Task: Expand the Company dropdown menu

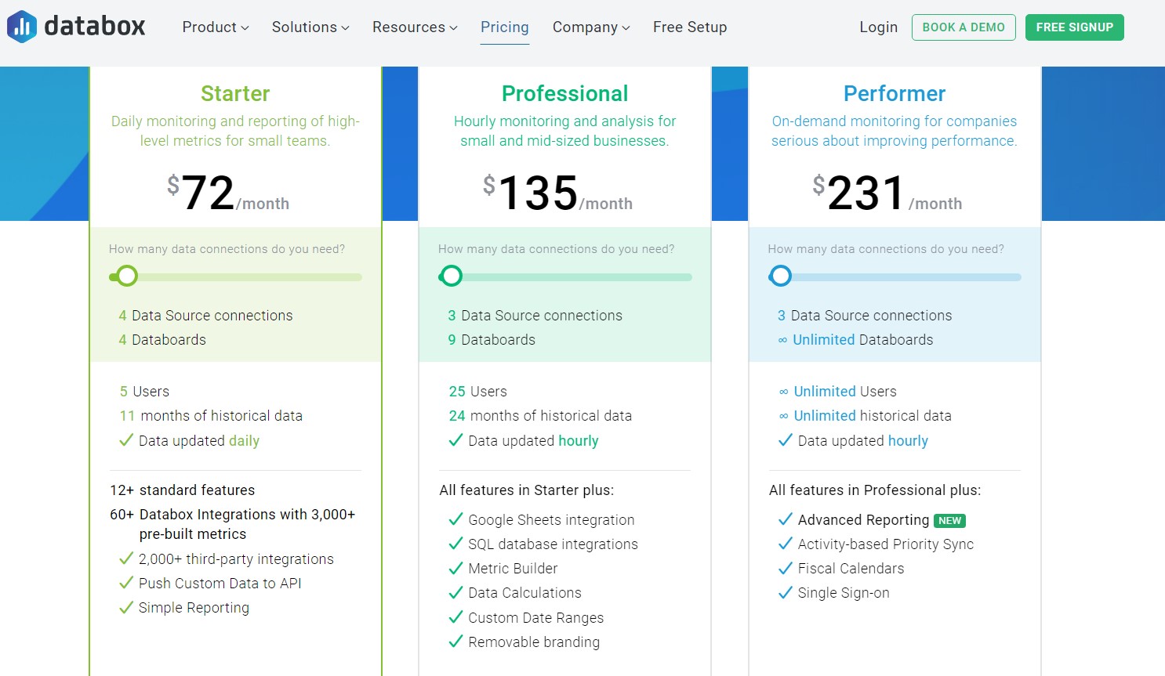Action: point(591,27)
